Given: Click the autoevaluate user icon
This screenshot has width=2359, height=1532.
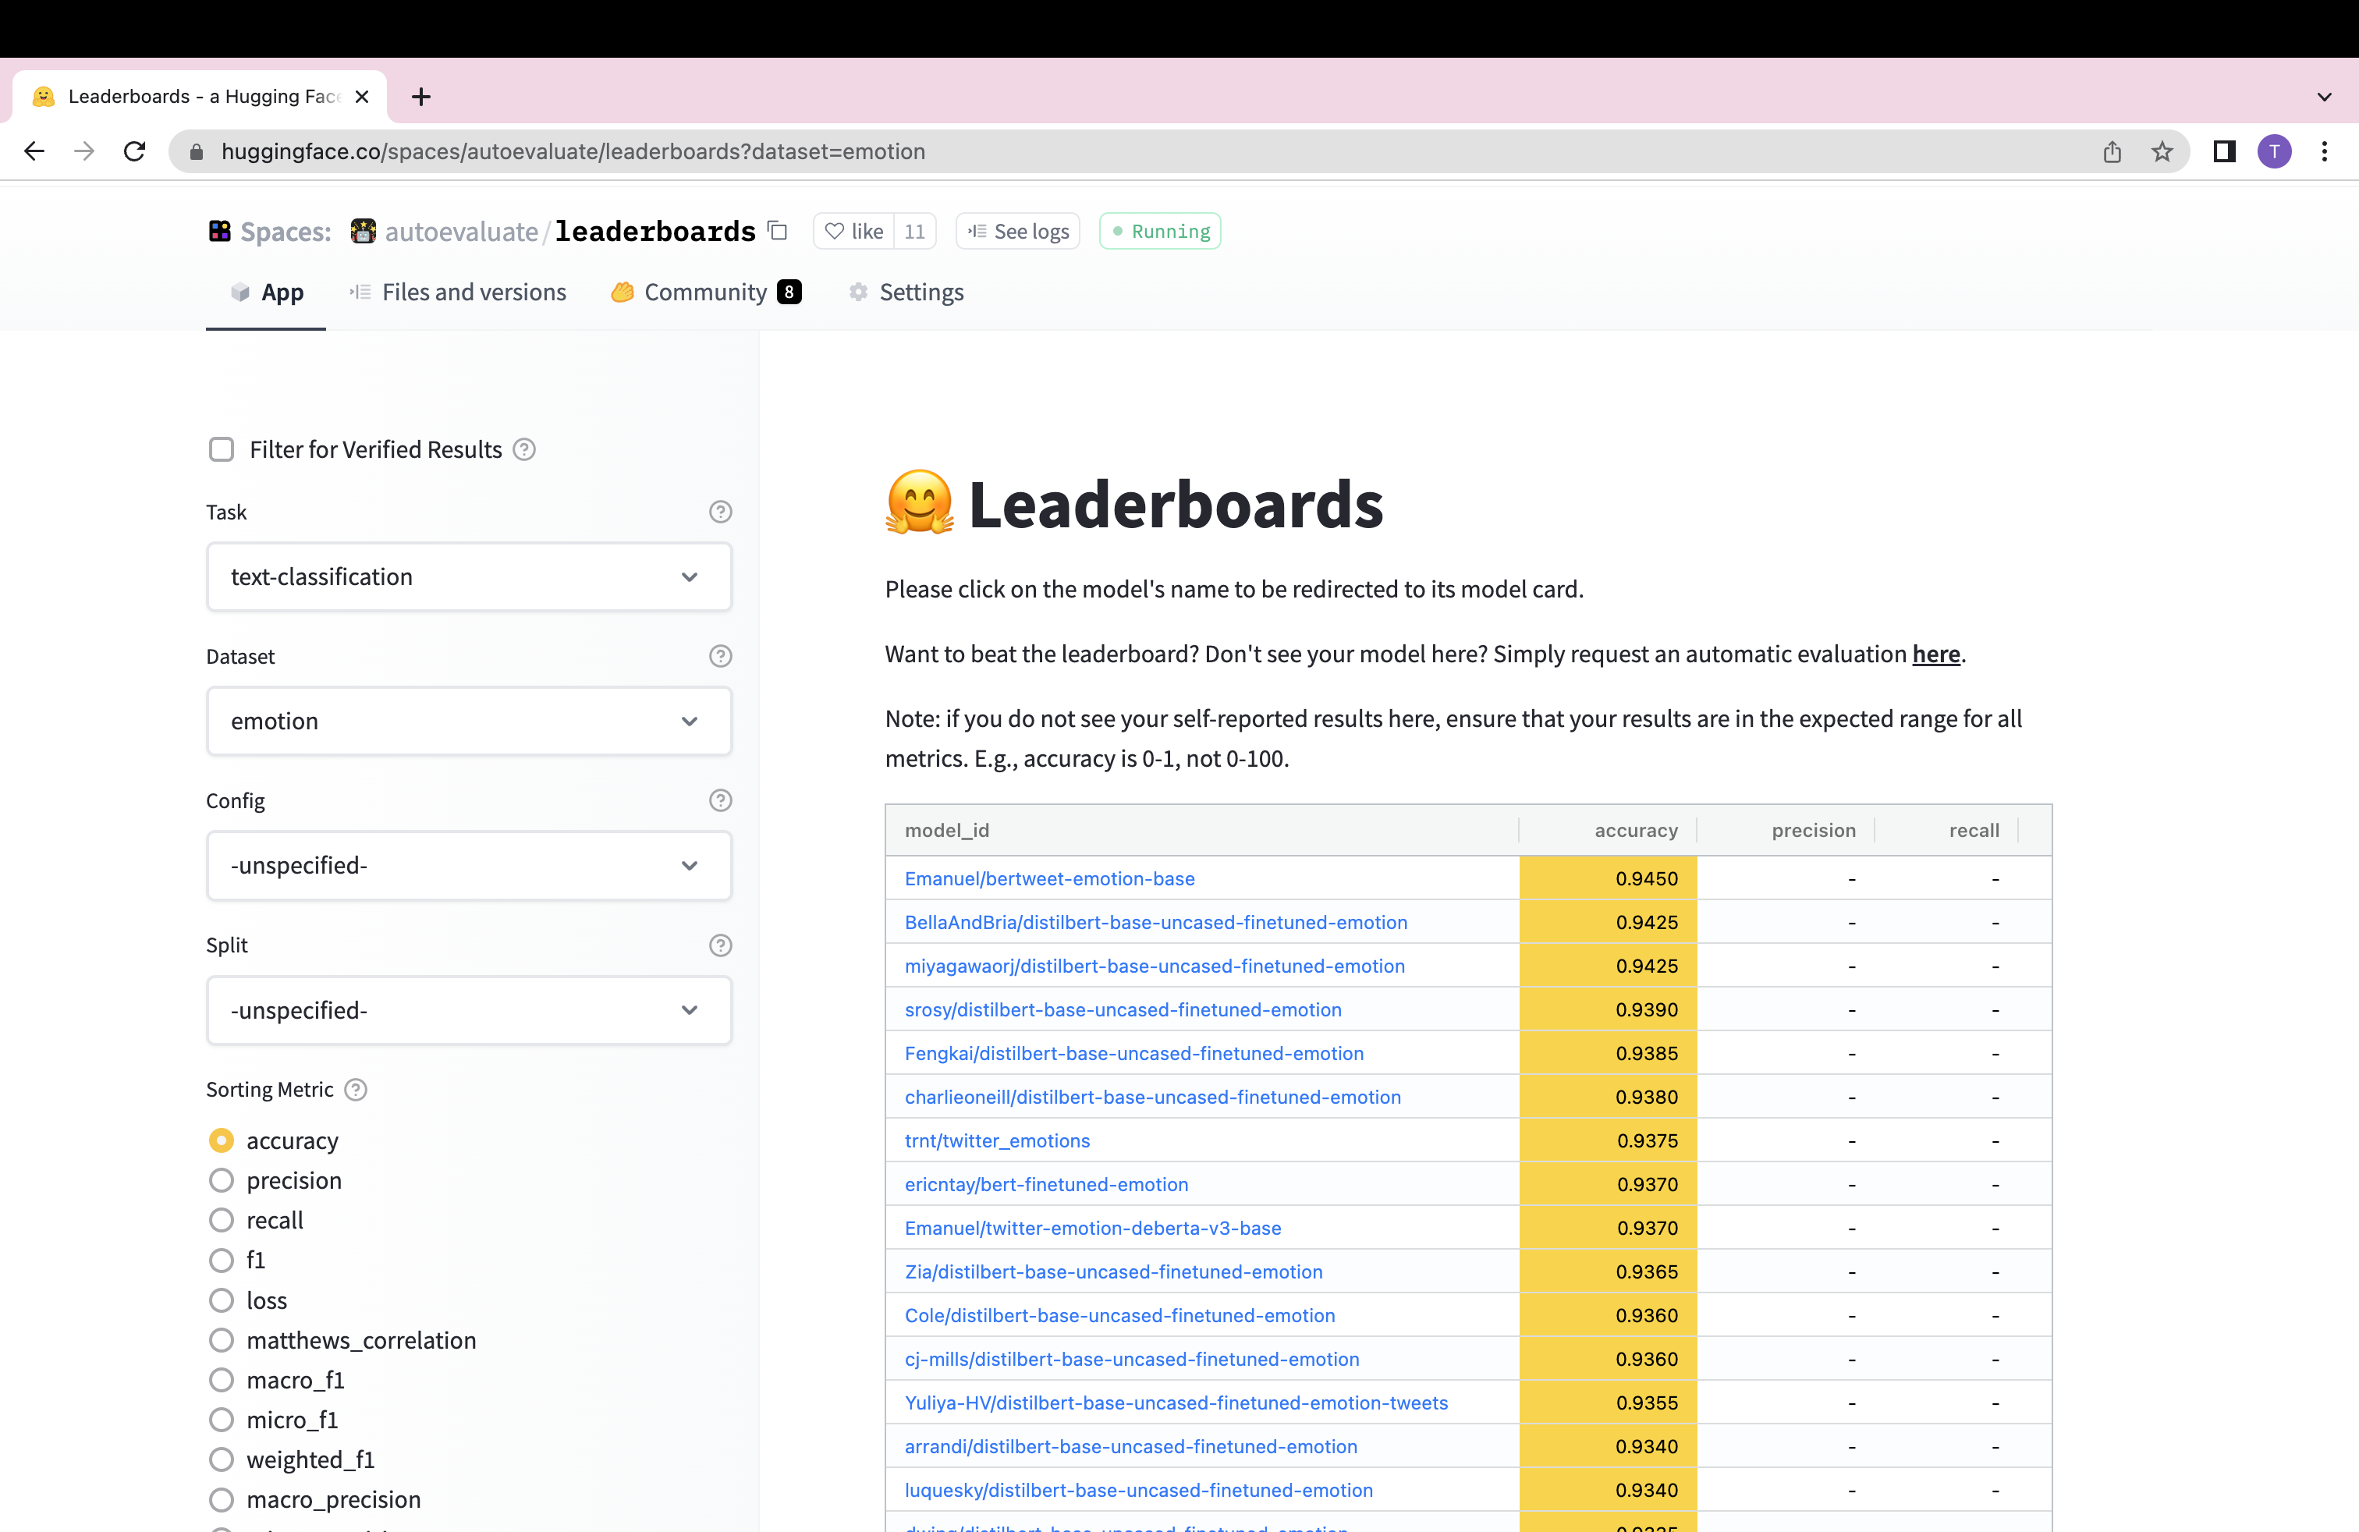Looking at the screenshot, I should [363, 229].
